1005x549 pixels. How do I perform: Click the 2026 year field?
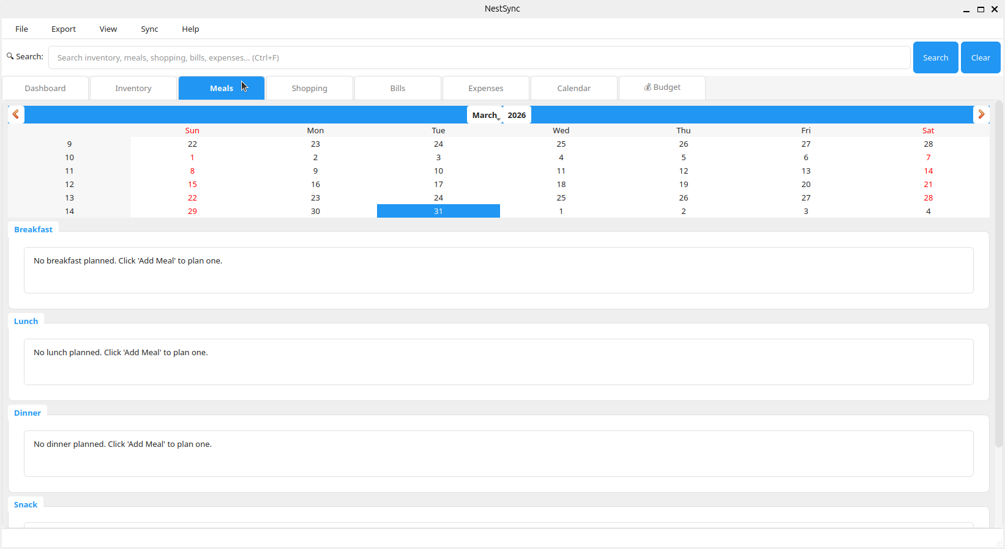tap(517, 115)
